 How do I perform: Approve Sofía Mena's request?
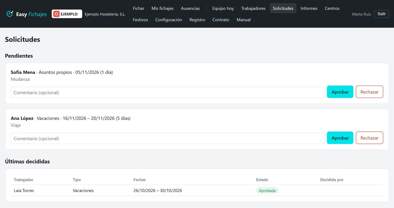(340, 92)
